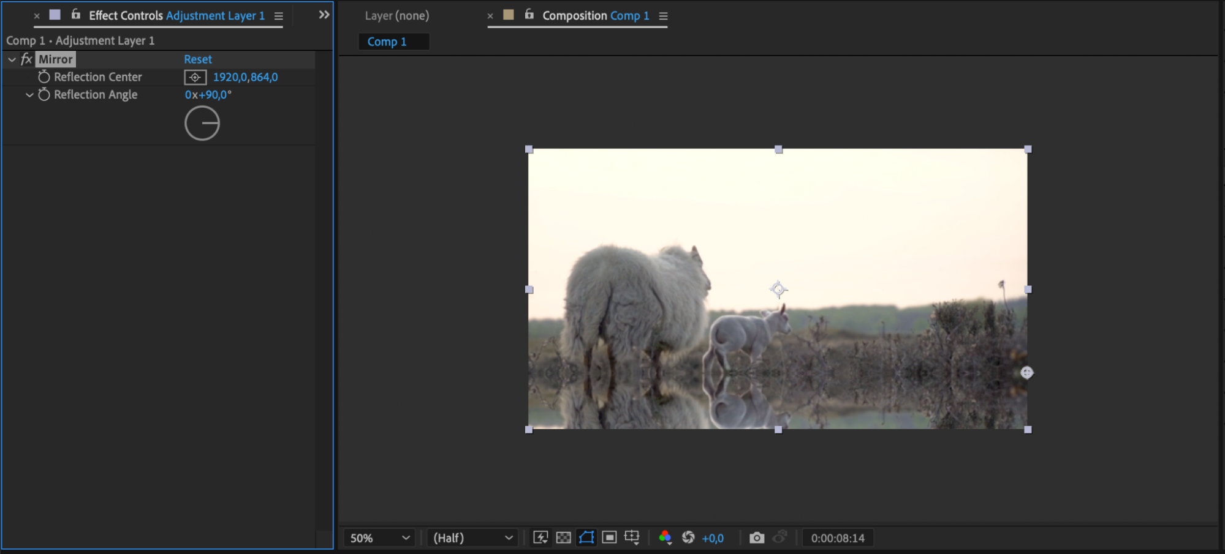Click the Reflection Angle value 0x+90,0°
The width and height of the screenshot is (1225, 554).
tap(208, 95)
